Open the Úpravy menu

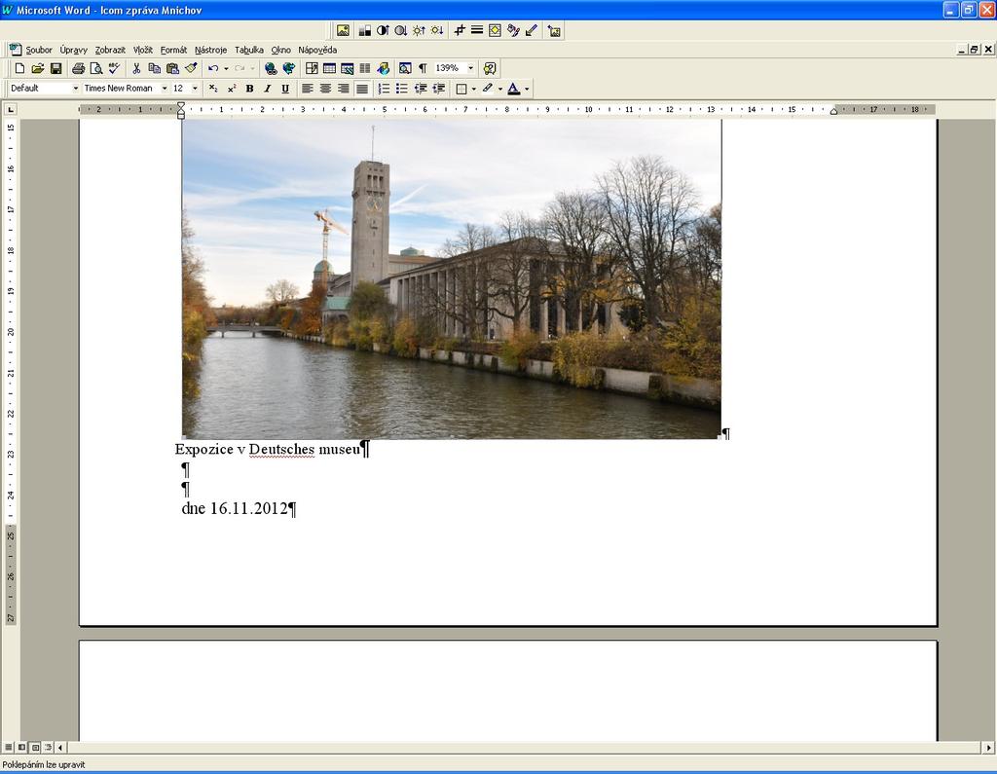click(74, 50)
